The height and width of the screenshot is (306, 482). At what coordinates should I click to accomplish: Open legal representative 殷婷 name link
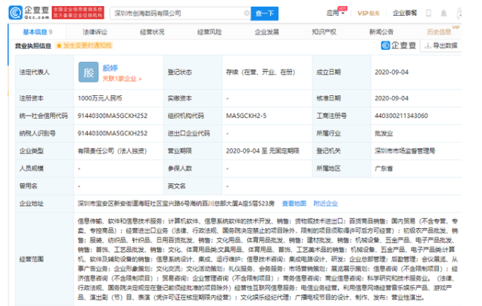pyautogui.click(x=110, y=66)
